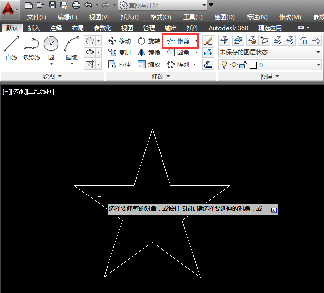
Task: Click the offset icon in modify panel
Action: coord(208,65)
